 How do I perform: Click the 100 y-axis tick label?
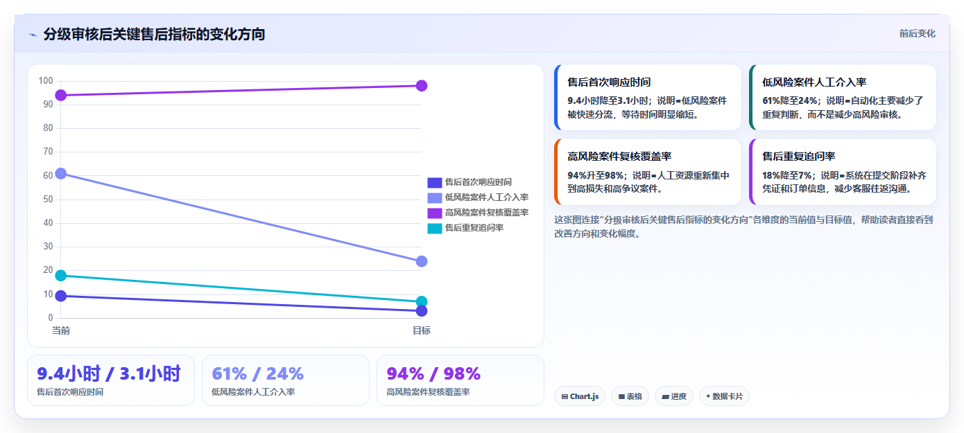pyautogui.click(x=46, y=81)
